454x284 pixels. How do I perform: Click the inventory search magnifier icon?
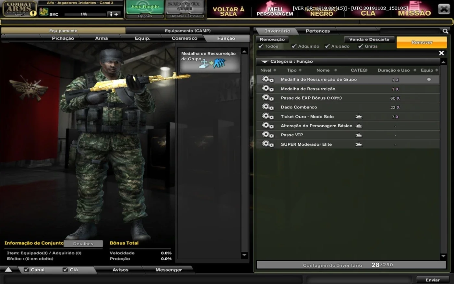[x=445, y=31]
